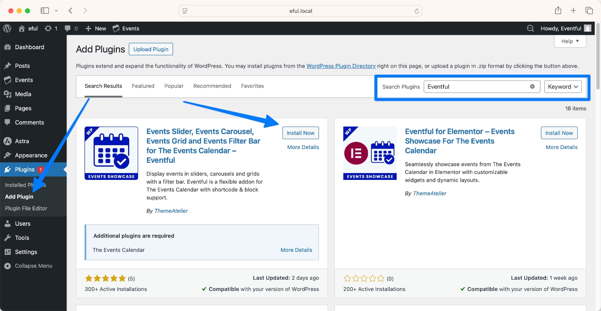The height and width of the screenshot is (311, 601).
Task: View More Details for Eventful for Elementor
Action: [x=562, y=147]
